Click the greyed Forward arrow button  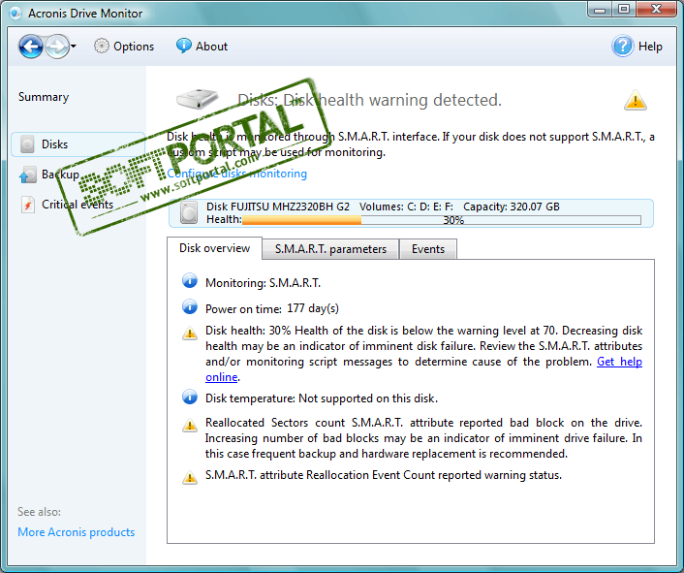tap(57, 47)
